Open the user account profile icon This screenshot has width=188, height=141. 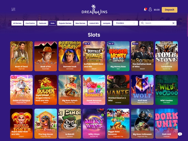tap(150, 9)
